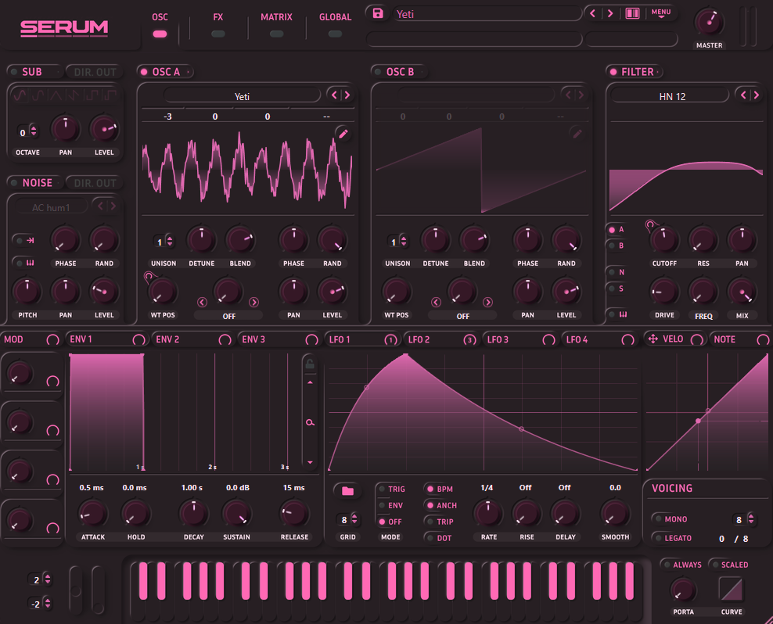Select next filter type arrow

click(756, 95)
